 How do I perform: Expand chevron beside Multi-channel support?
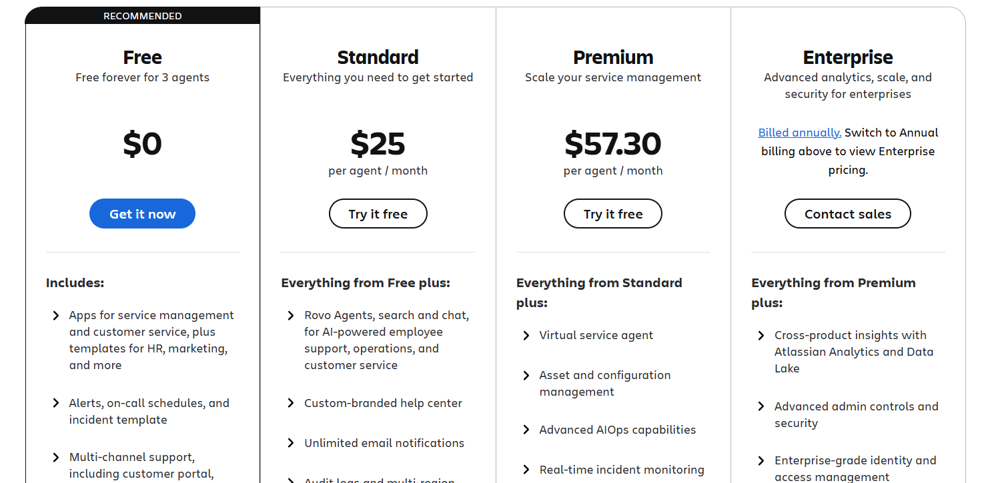tap(56, 458)
